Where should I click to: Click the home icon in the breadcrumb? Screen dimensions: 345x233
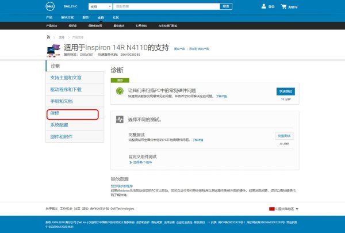point(48,37)
